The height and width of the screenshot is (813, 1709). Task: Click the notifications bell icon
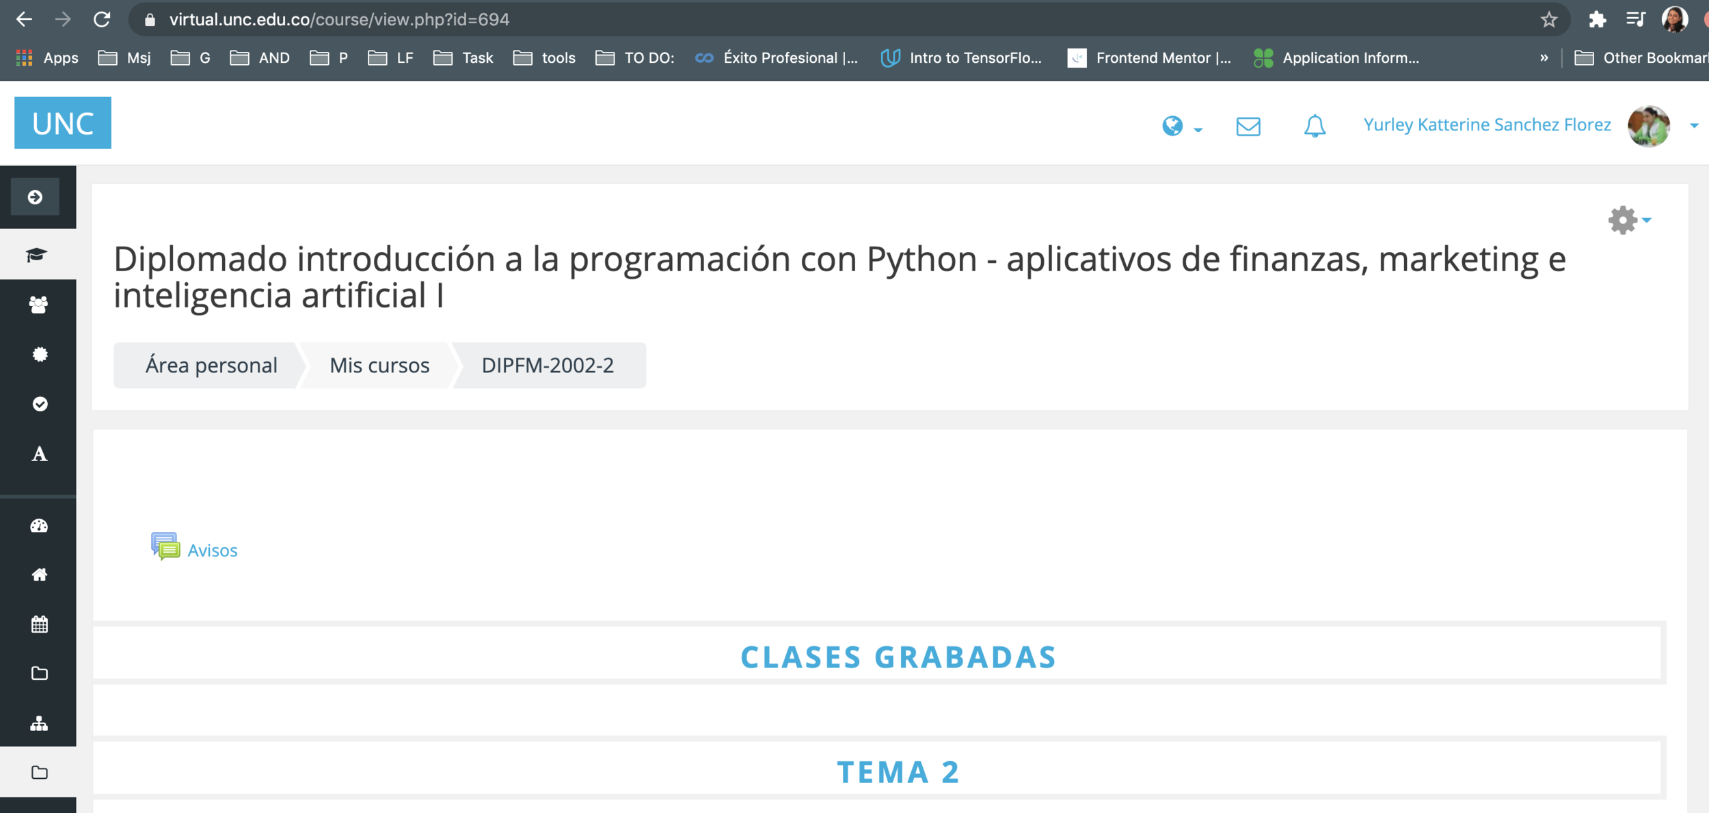click(1314, 126)
